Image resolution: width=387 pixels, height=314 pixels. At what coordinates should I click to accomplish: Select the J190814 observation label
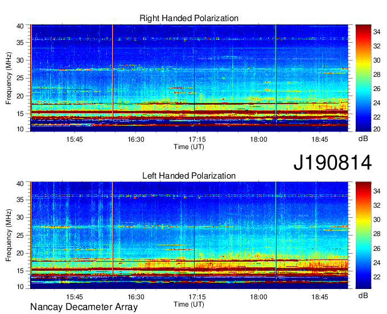click(332, 163)
